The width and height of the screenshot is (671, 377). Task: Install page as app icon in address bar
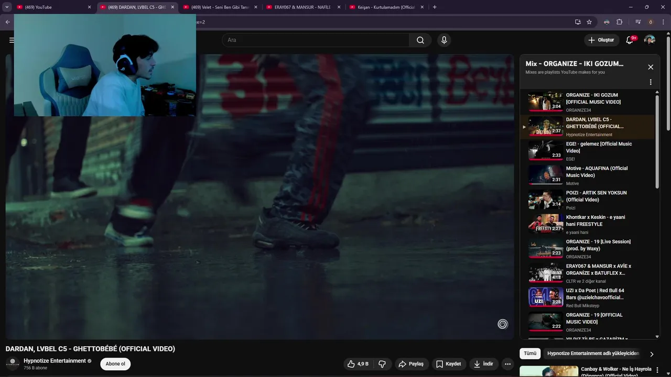coord(578,22)
